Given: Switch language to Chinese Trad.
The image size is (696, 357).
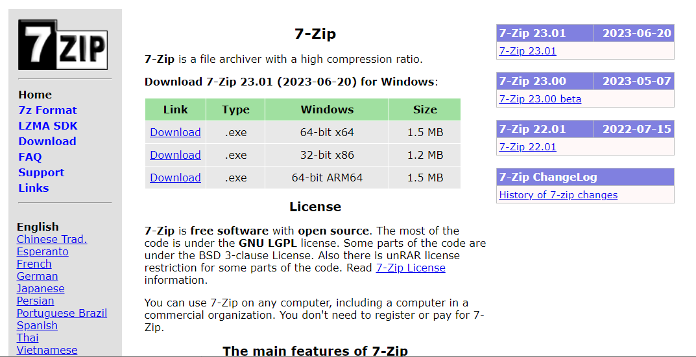Looking at the screenshot, I should 52,239.
